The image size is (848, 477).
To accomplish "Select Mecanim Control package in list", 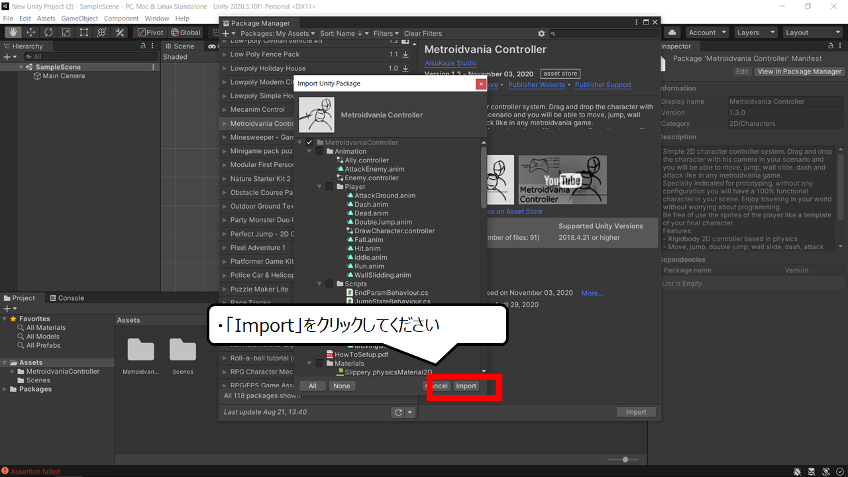I will 257,110.
